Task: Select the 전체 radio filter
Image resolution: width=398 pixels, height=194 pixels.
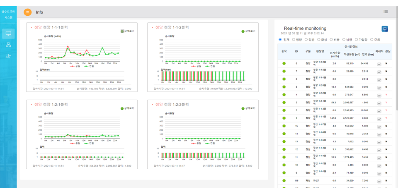Action: pyautogui.click(x=281, y=40)
